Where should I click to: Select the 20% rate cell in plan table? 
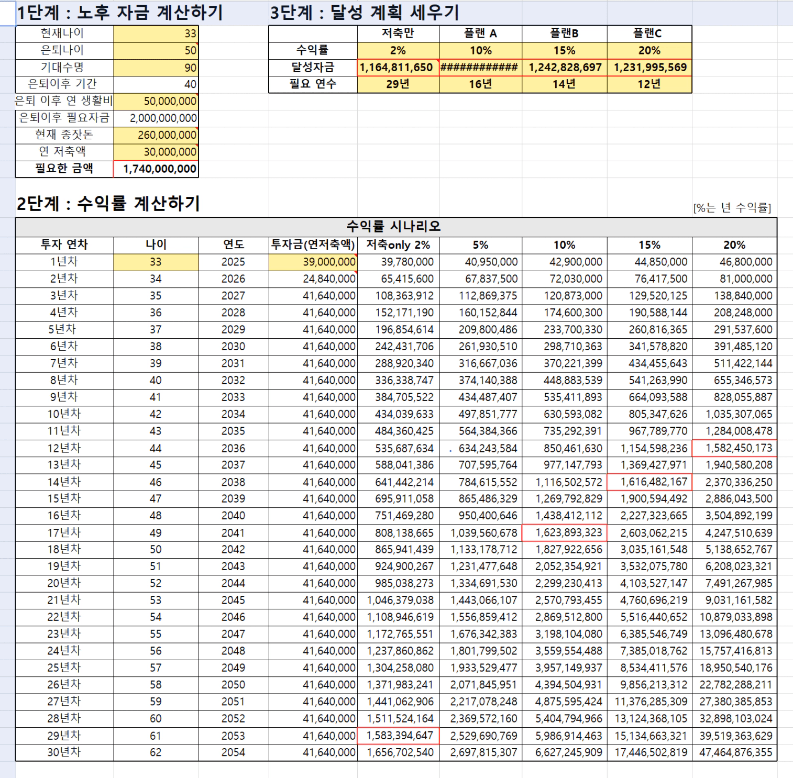pyautogui.click(x=649, y=51)
